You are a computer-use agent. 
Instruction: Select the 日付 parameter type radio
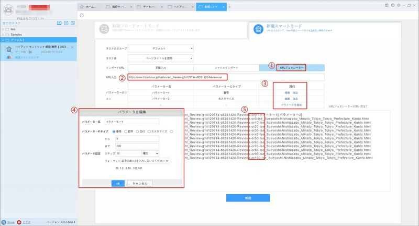pyautogui.click(x=137, y=132)
